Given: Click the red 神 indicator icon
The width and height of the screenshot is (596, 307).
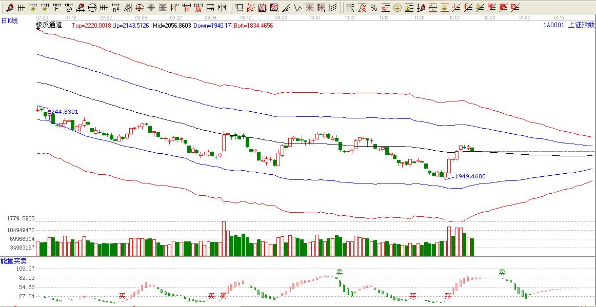Looking at the screenshot, I should (x=187, y=8).
